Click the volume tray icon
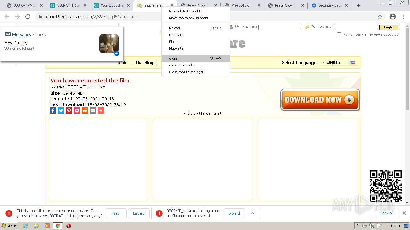 click(364, 226)
